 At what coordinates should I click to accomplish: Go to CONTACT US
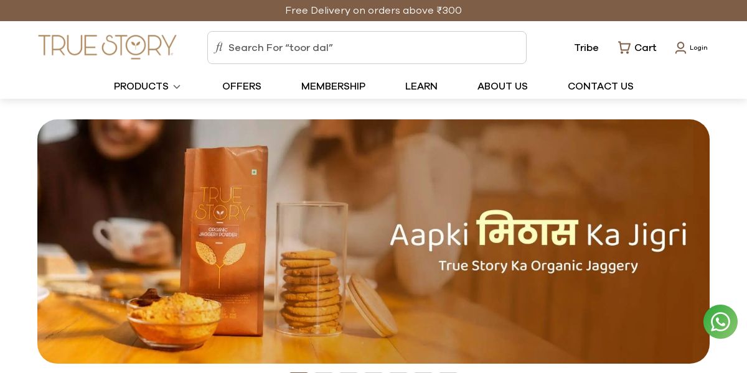tap(601, 86)
